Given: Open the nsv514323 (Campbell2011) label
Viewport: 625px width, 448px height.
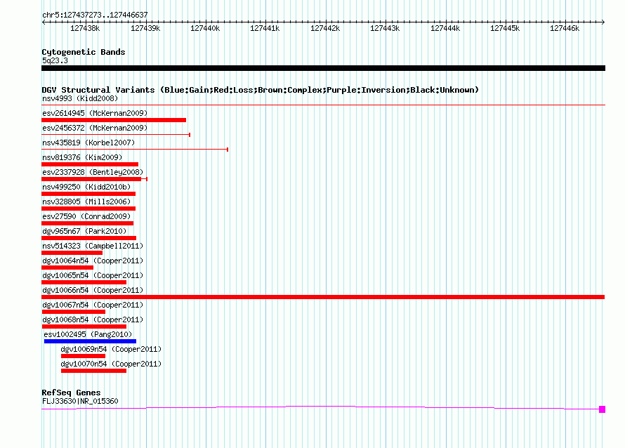Looking at the screenshot, I should pos(93,246).
